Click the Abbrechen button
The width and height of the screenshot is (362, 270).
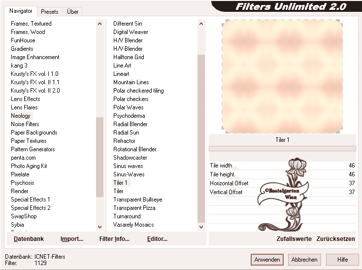(x=304, y=260)
